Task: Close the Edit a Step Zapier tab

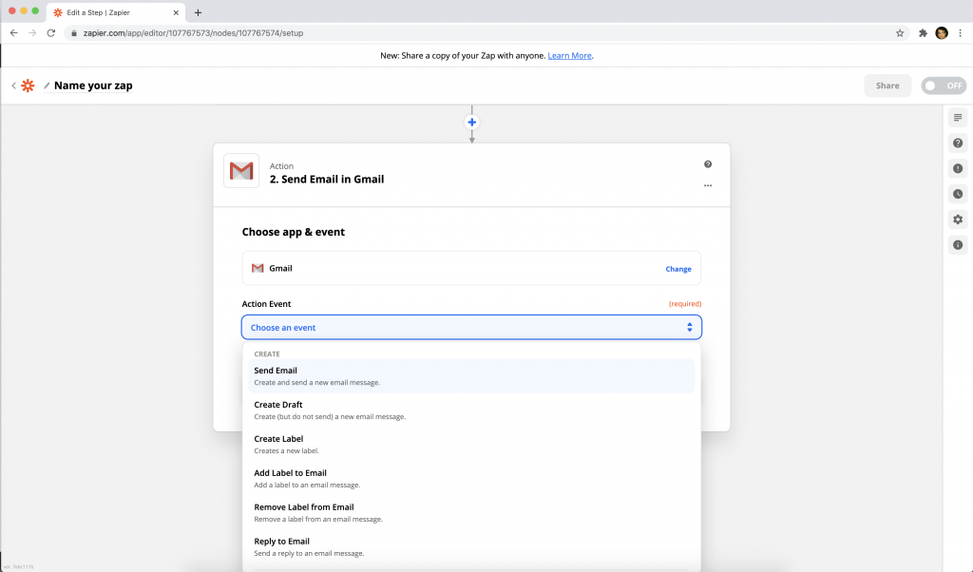Action: pos(176,12)
